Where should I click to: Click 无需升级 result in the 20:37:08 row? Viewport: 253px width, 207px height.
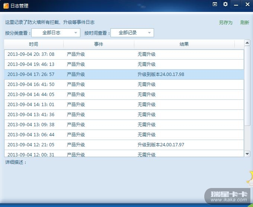tap(147, 54)
